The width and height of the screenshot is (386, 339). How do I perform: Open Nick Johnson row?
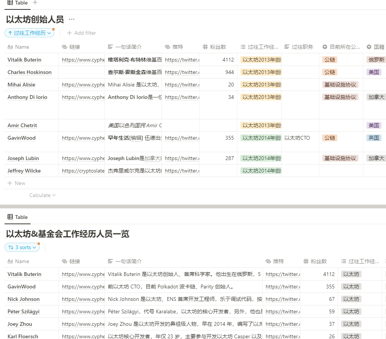pyautogui.click(x=23, y=299)
